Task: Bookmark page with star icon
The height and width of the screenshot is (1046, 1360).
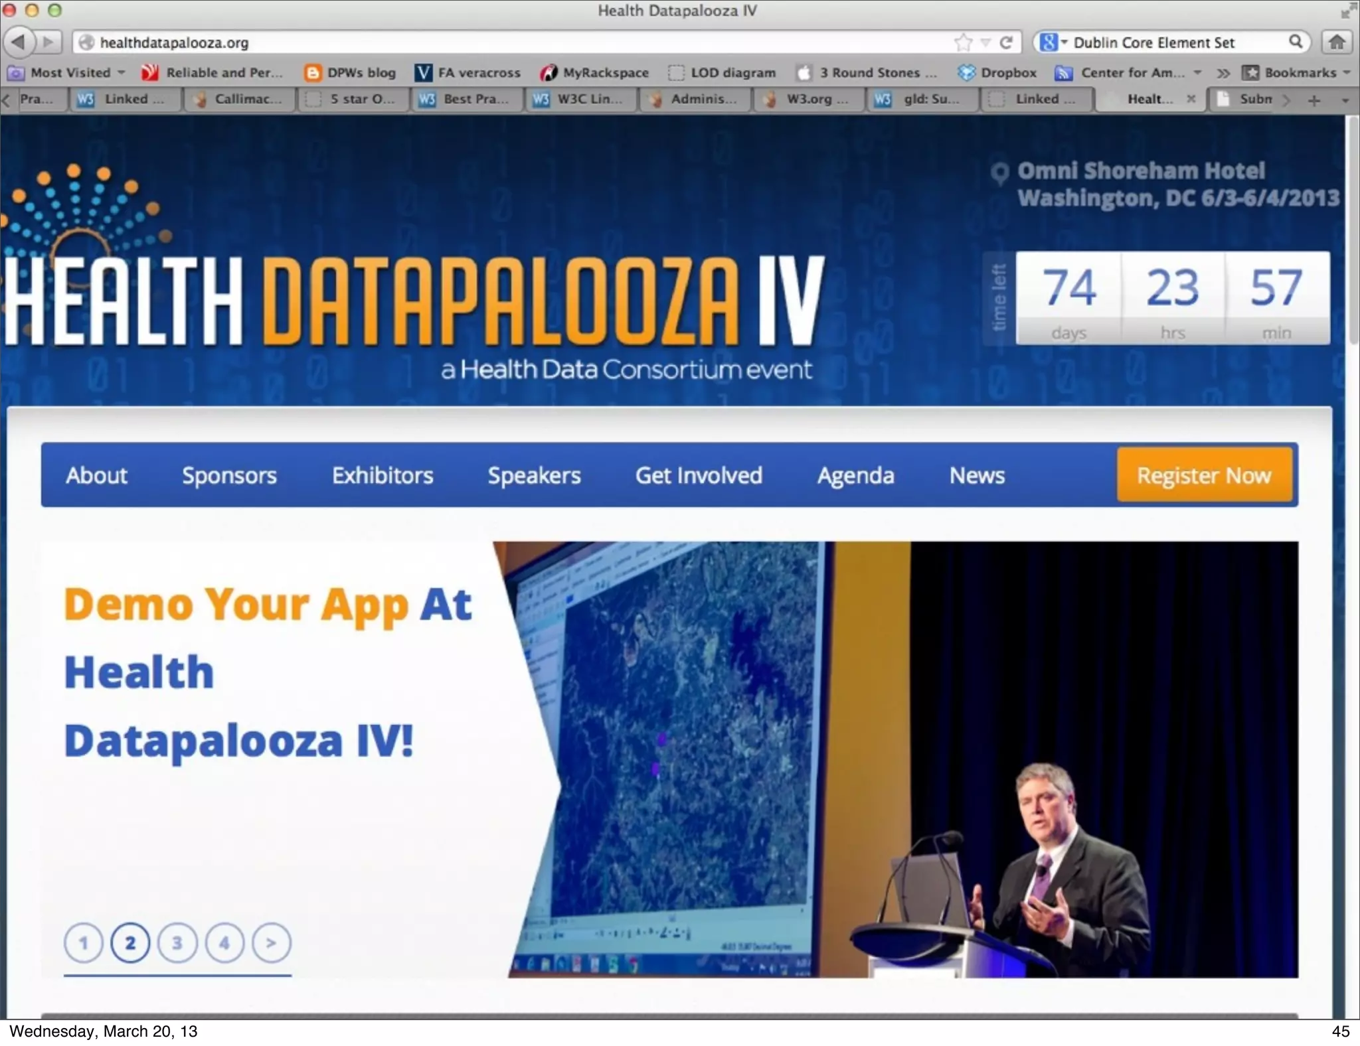Action: [x=962, y=42]
